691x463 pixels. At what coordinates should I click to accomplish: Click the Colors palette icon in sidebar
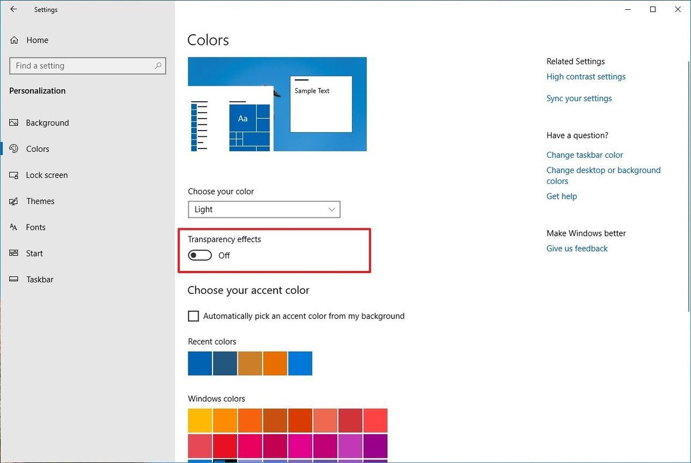point(13,148)
